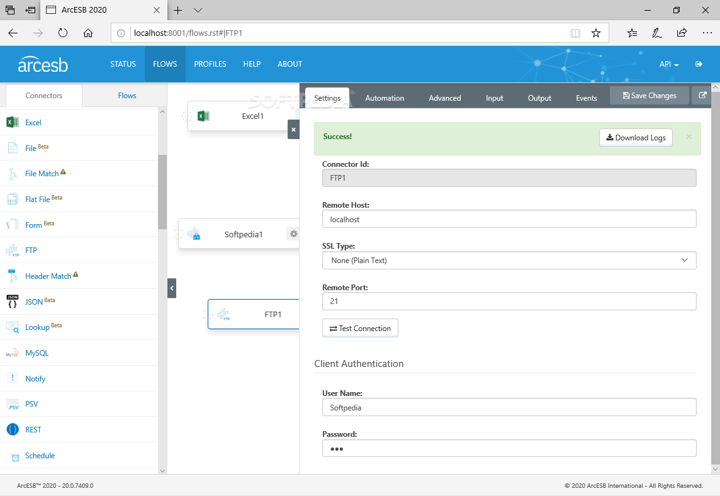Click the browser home button
The height and width of the screenshot is (496, 720).
(88, 33)
